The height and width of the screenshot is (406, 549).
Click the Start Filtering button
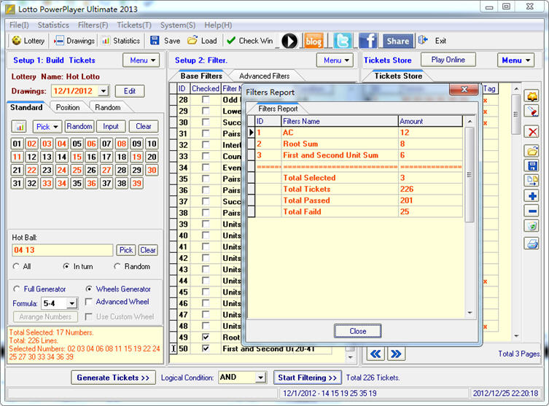(307, 378)
